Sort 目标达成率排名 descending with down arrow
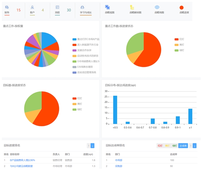The width and height of the screenshot is (203, 172). (195, 146)
